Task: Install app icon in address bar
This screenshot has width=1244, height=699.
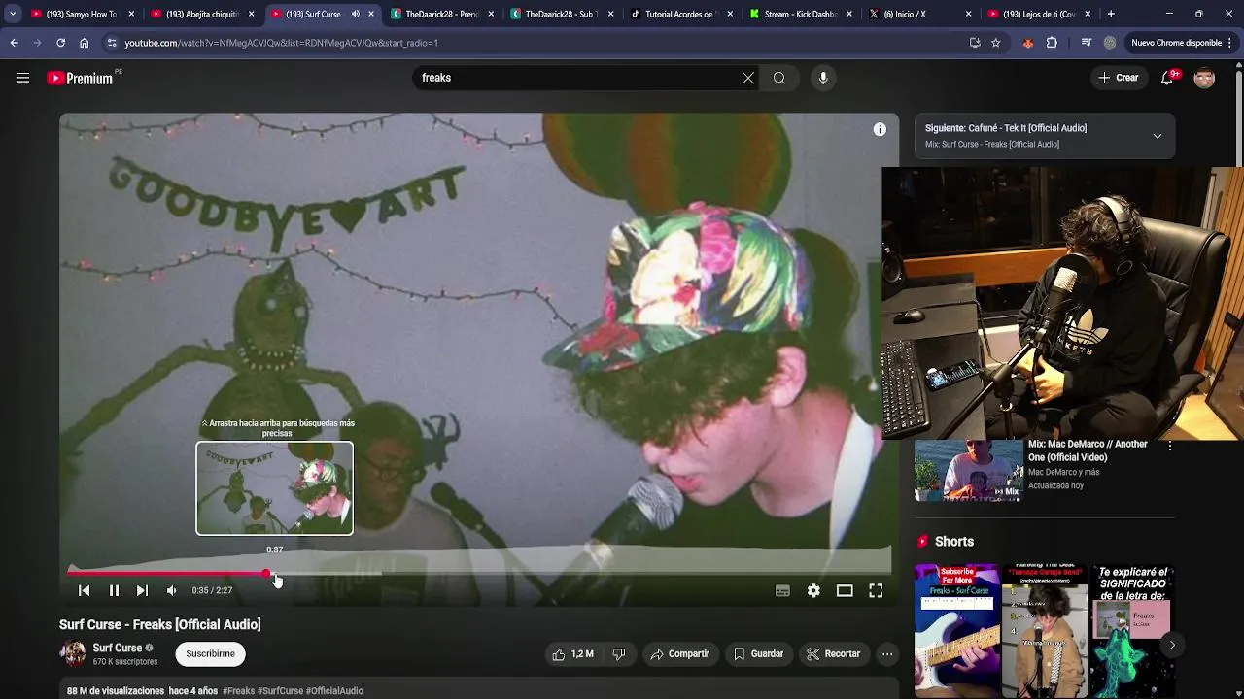Action: (975, 43)
